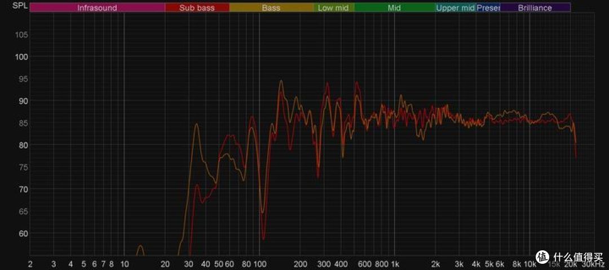The image size is (609, 270).
Task: Select the Sub bass band segment
Action: coord(197,8)
